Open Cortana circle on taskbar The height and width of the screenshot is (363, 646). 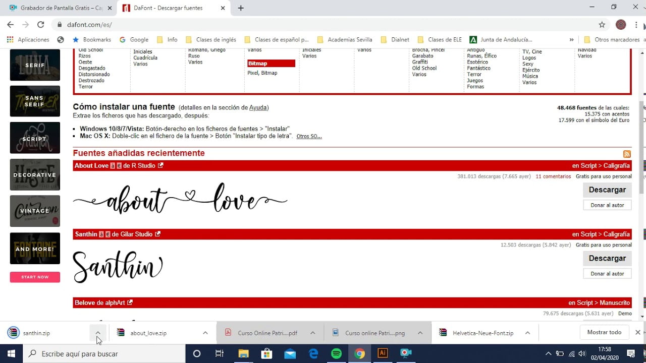point(197,353)
